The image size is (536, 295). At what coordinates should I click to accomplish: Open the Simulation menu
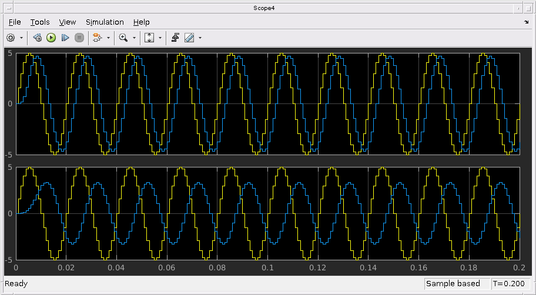105,22
